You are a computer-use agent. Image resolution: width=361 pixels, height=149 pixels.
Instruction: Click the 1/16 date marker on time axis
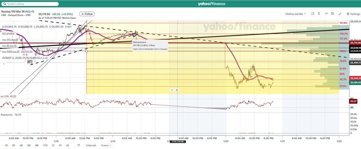(113, 141)
